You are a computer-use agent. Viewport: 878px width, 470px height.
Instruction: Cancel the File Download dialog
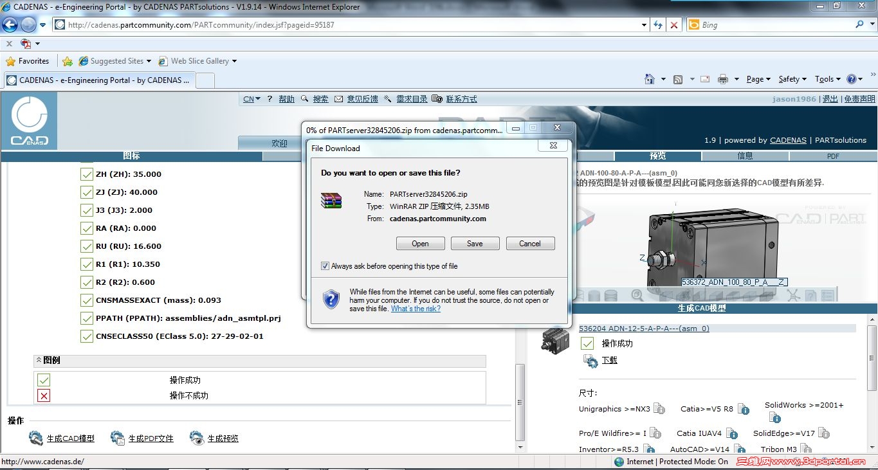click(530, 244)
